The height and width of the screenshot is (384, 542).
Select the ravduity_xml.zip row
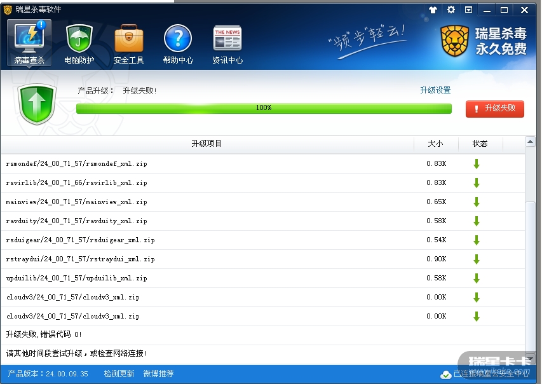tap(262, 221)
